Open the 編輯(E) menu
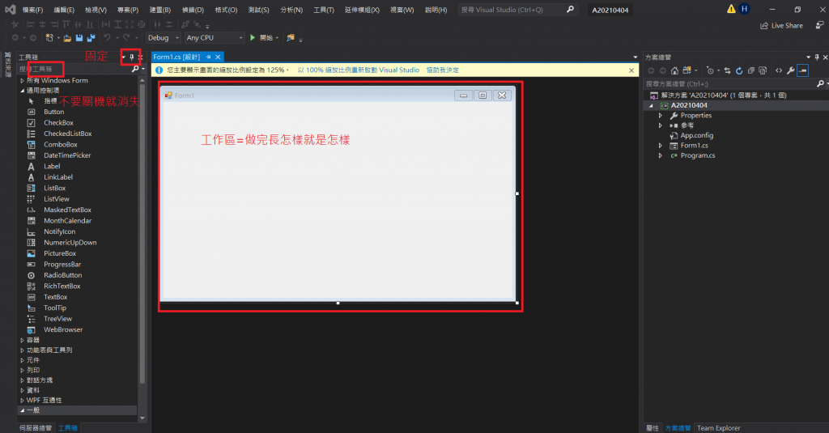Image resolution: width=829 pixels, height=433 pixels. 64,10
